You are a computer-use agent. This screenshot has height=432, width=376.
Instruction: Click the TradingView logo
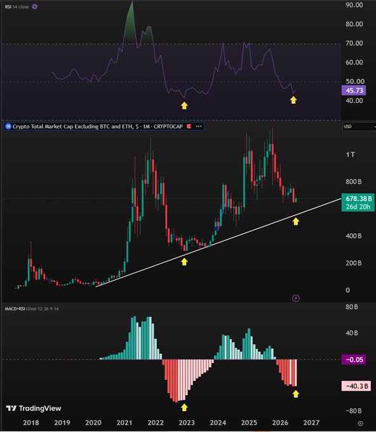click(x=34, y=408)
